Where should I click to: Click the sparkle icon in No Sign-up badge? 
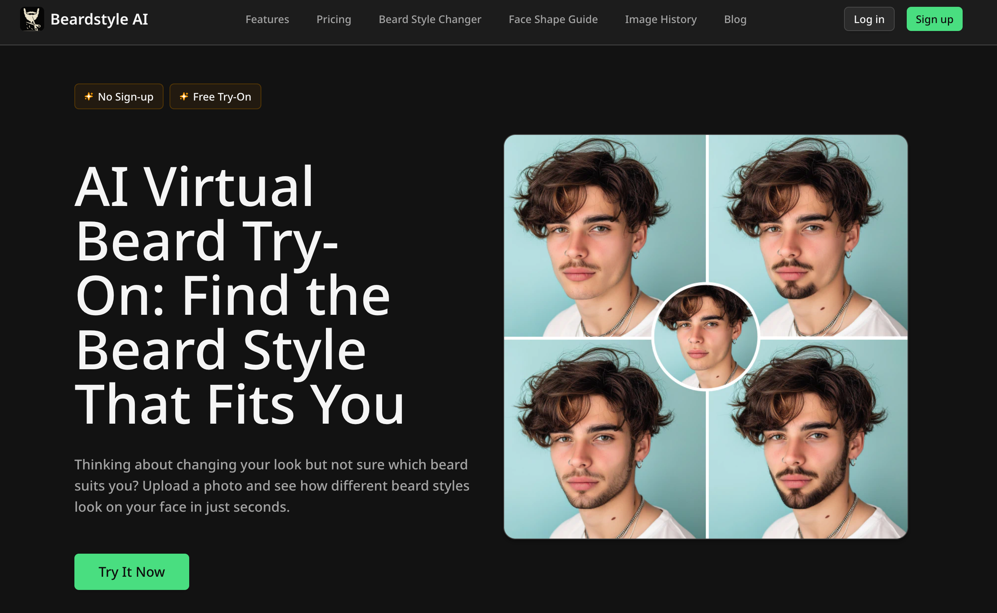(89, 96)
